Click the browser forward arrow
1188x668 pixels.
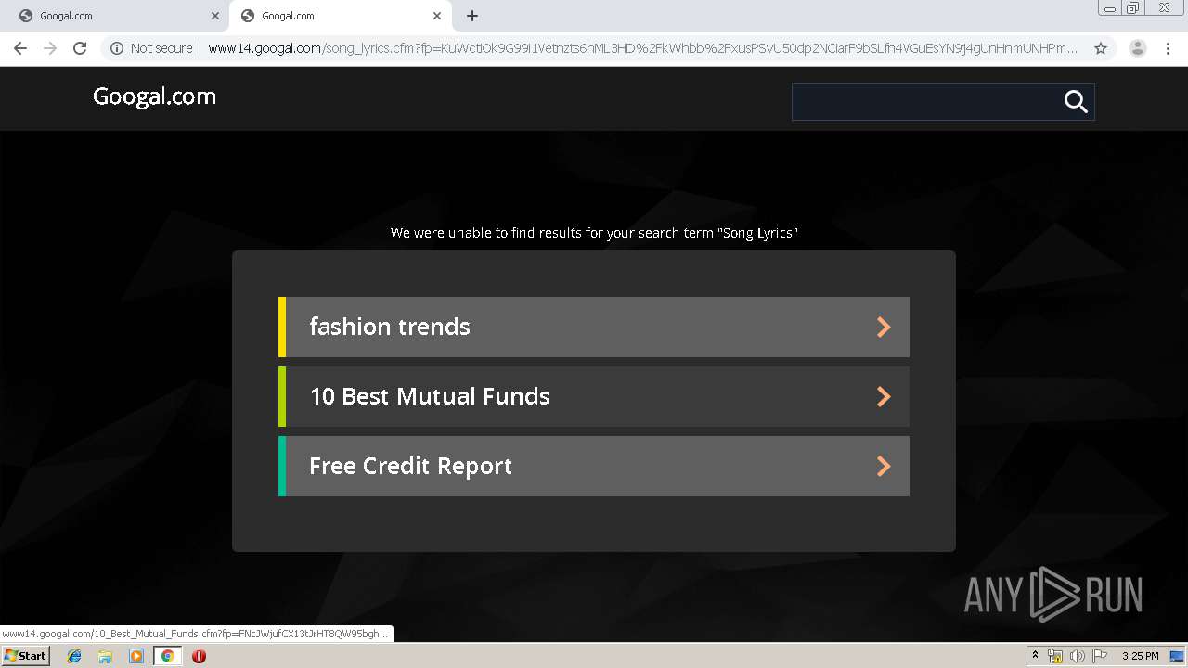tap(50, 48)
